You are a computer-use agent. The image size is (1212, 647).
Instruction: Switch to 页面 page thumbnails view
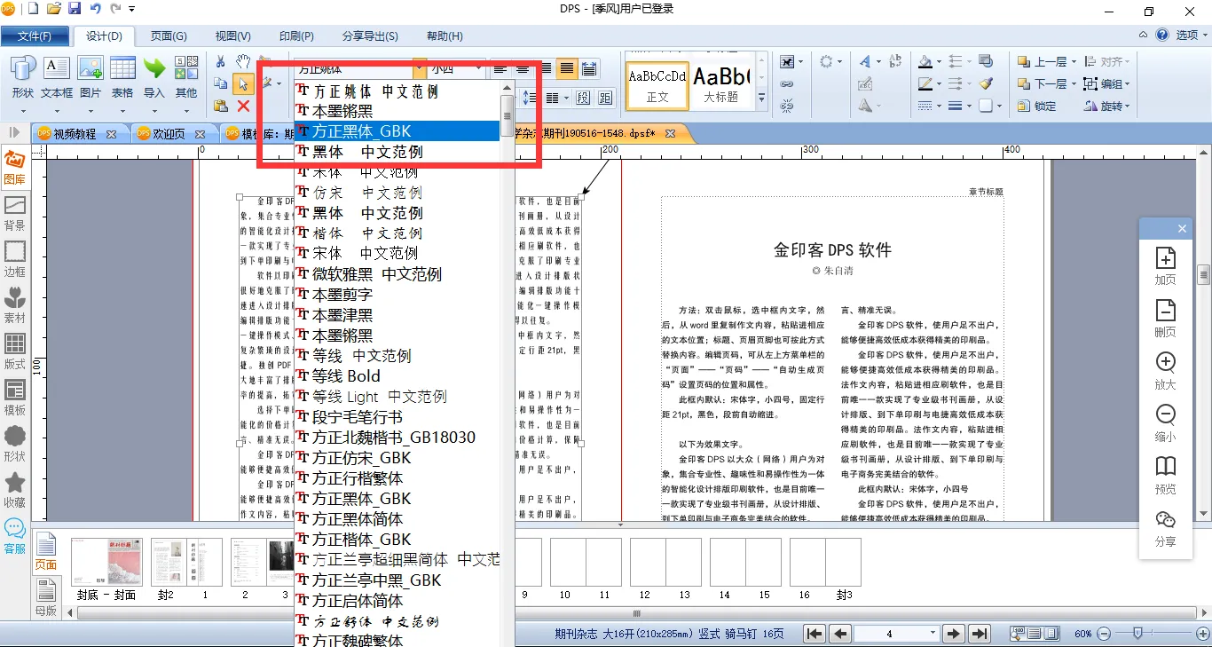[45, 552]
